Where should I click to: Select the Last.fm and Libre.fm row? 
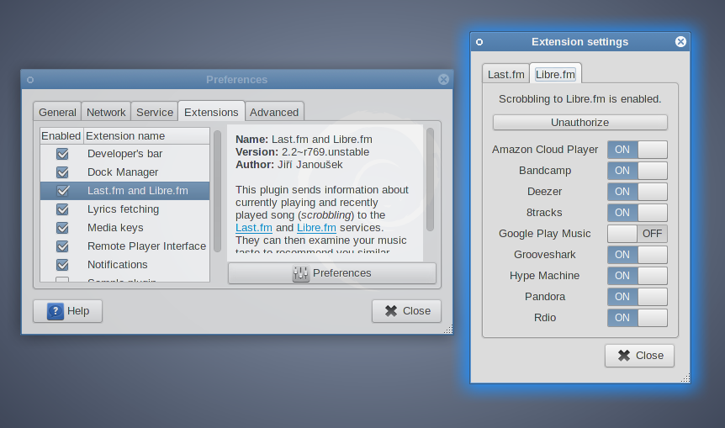pos(124,191)
